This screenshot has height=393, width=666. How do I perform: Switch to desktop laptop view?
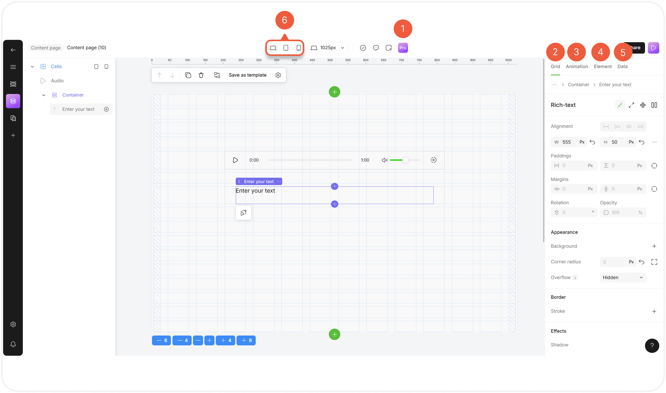pos(273,48)
